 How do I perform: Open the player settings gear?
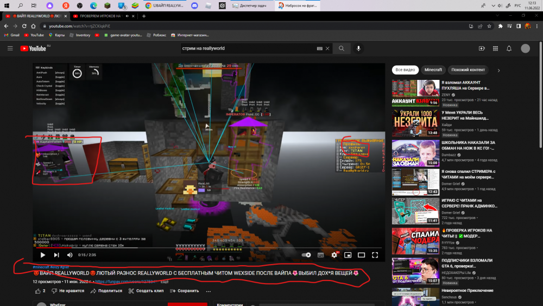coord(334,255)
